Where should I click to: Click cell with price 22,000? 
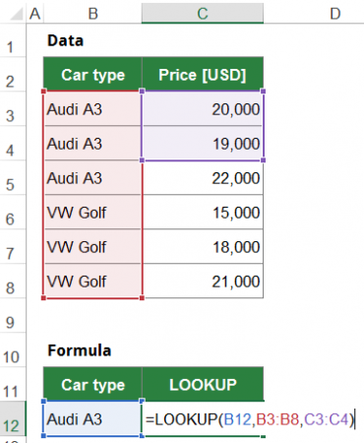[x=203, y=178]
